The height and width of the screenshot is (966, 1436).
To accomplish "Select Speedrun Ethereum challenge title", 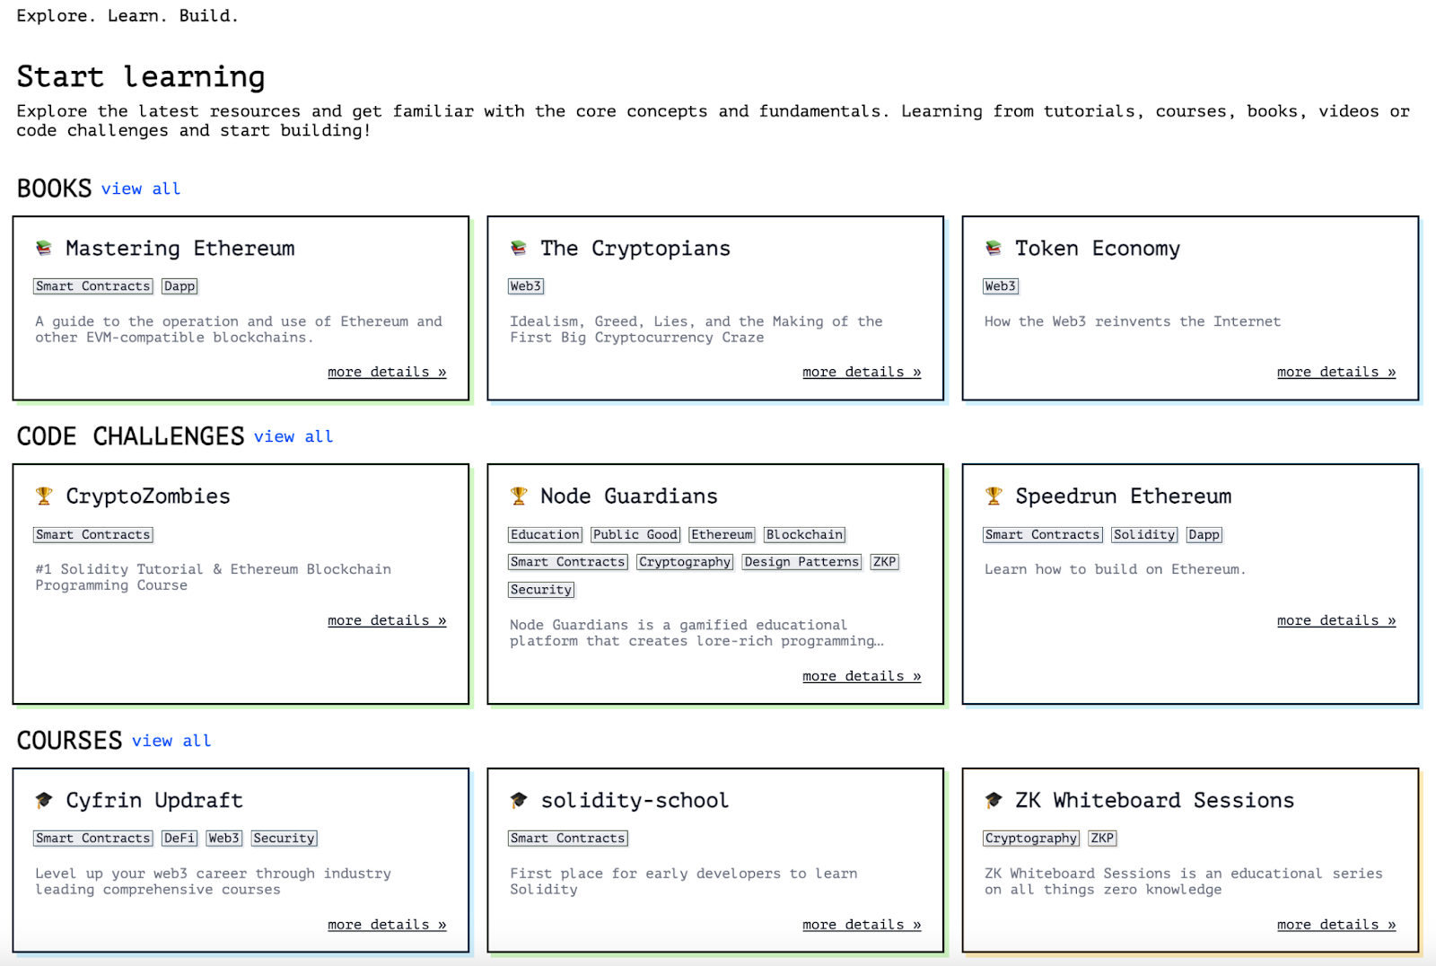I will (x=1124, y=496).
